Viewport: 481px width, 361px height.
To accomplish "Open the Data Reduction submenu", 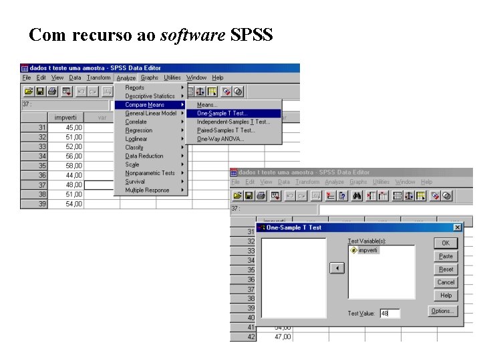I will 150,156.
